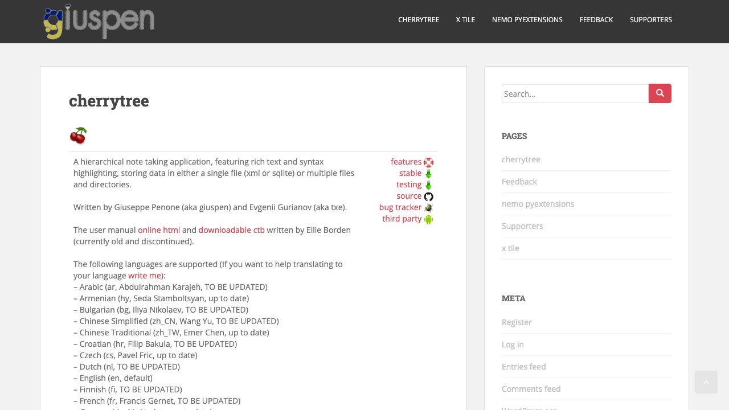The image size is (729, 410).
Task: Click the Dutch language entry
Action: (x=126, y=367)
